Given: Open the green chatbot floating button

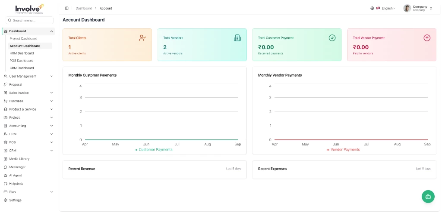Looking at the screenshot, I should click(428, 197).
